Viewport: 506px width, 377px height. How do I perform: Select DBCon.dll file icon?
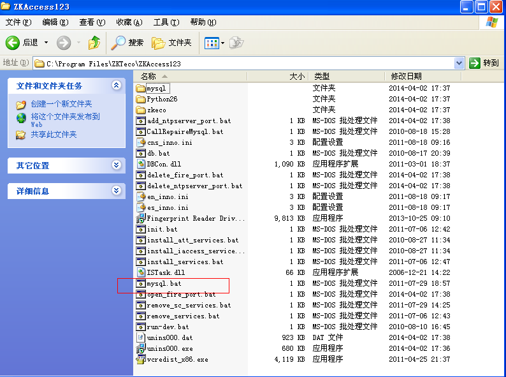click(141, 164)
